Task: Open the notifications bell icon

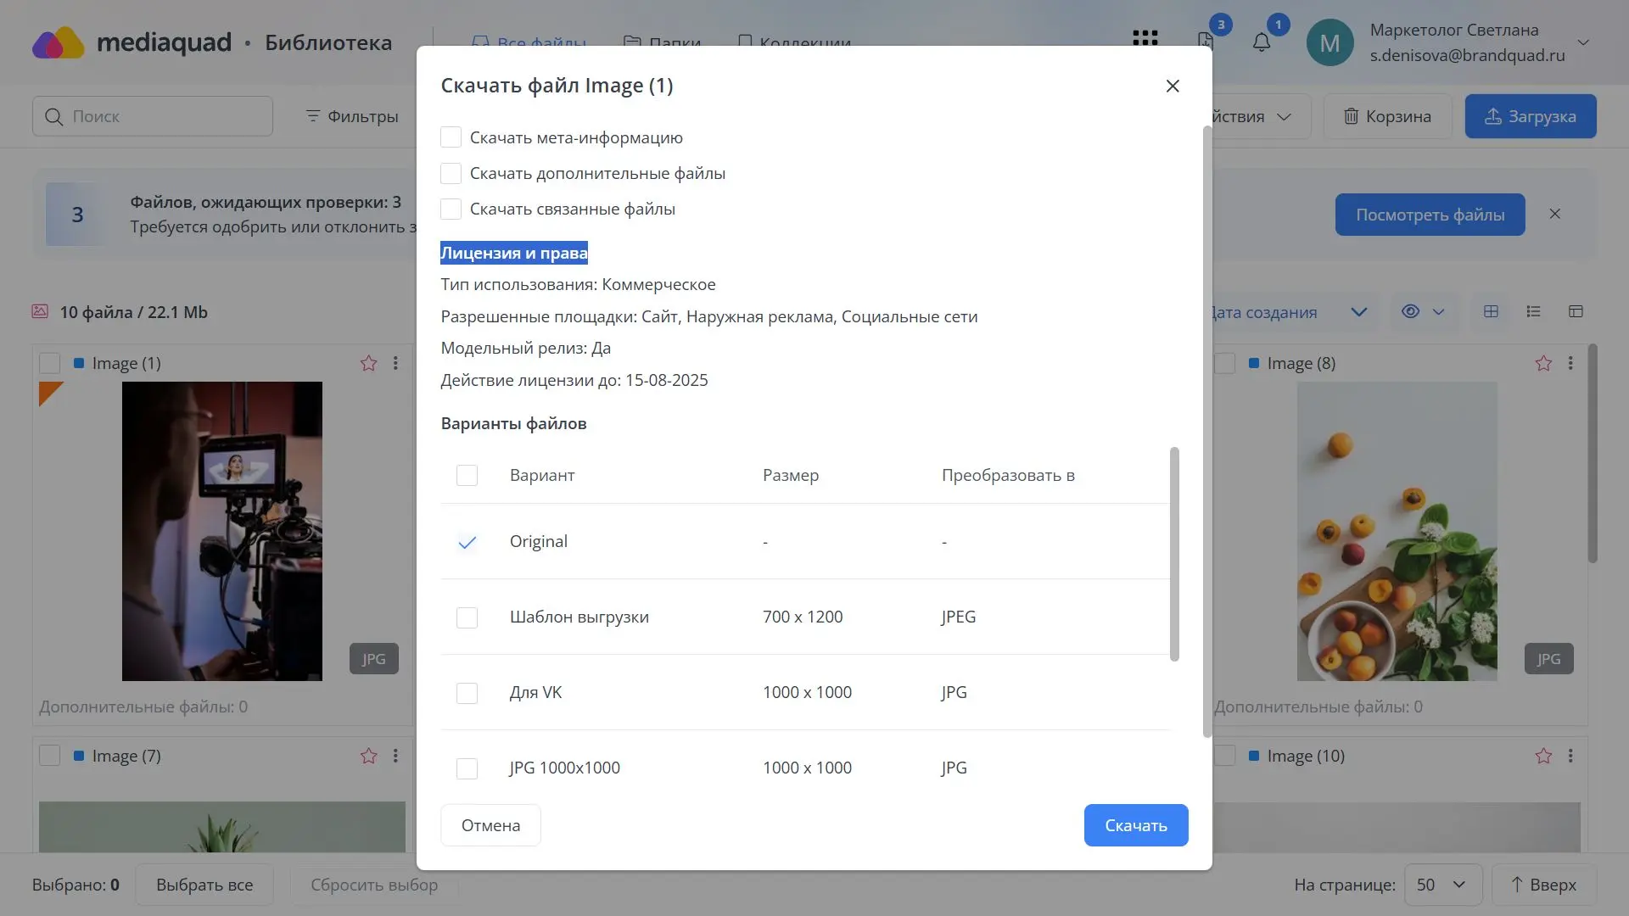Action: coord(1262,42)
